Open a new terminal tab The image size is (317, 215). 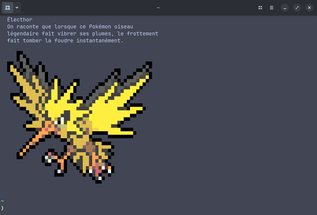pos(8,8)
